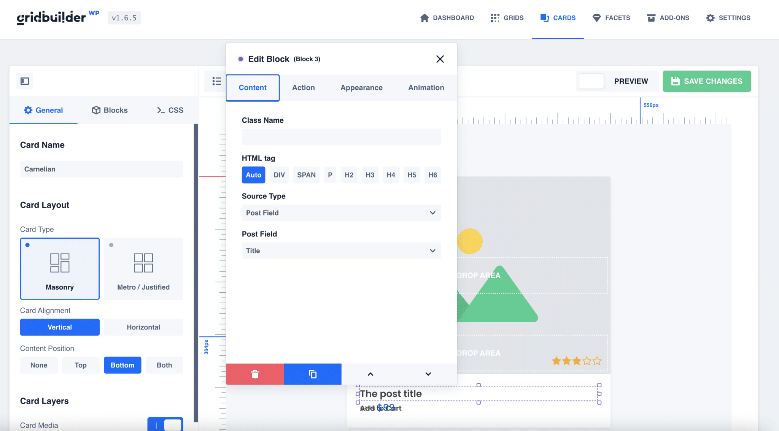Close the Edit Block dialog

tap(440, 59)
